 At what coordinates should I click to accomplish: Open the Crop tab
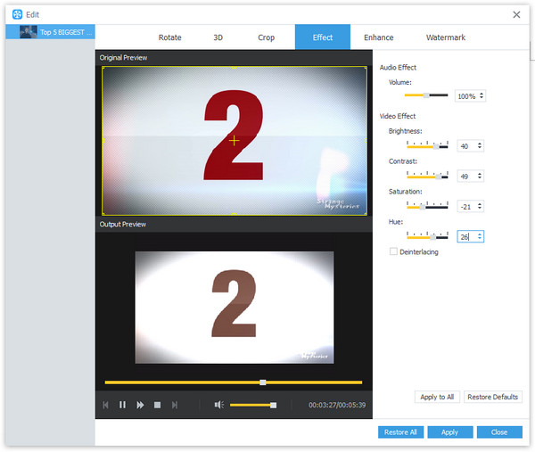point(266,37)
